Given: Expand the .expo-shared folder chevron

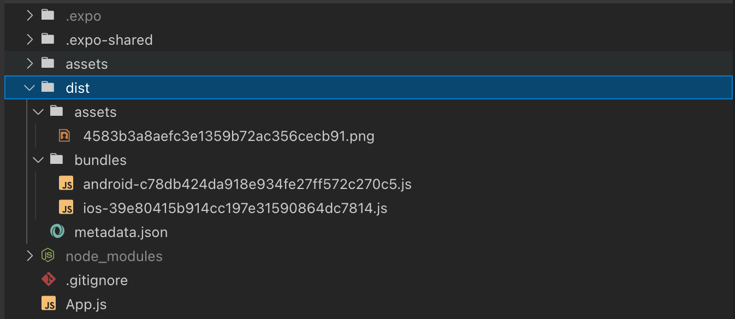Looking at the screenshot, I should (30, 40).
